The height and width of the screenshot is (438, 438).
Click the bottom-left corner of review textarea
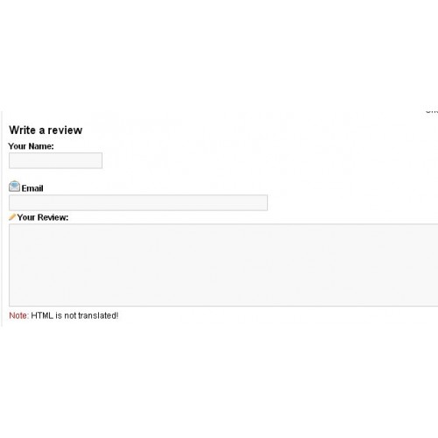11,304
